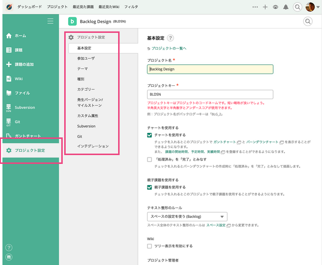Select 発生バージョン/マイルストーン in settings menu
322x265 pixels.
click(90, 103)
